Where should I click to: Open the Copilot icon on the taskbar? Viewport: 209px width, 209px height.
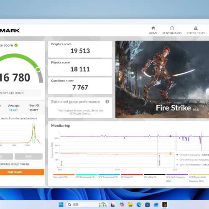122,204
